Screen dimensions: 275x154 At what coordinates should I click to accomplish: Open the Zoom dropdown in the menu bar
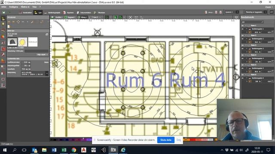coord(269,7)
